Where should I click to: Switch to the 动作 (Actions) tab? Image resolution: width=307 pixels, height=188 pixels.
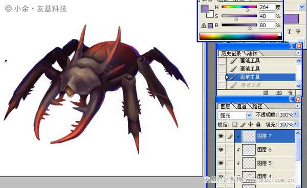(x=252, y=53)
